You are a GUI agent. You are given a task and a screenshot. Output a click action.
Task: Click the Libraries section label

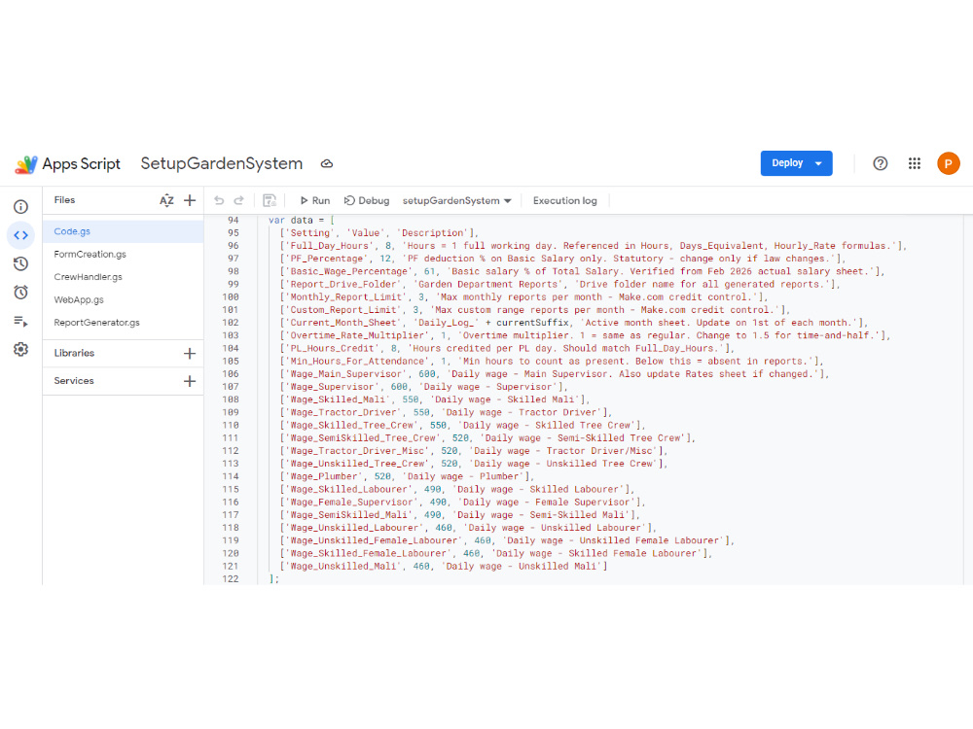74,354
